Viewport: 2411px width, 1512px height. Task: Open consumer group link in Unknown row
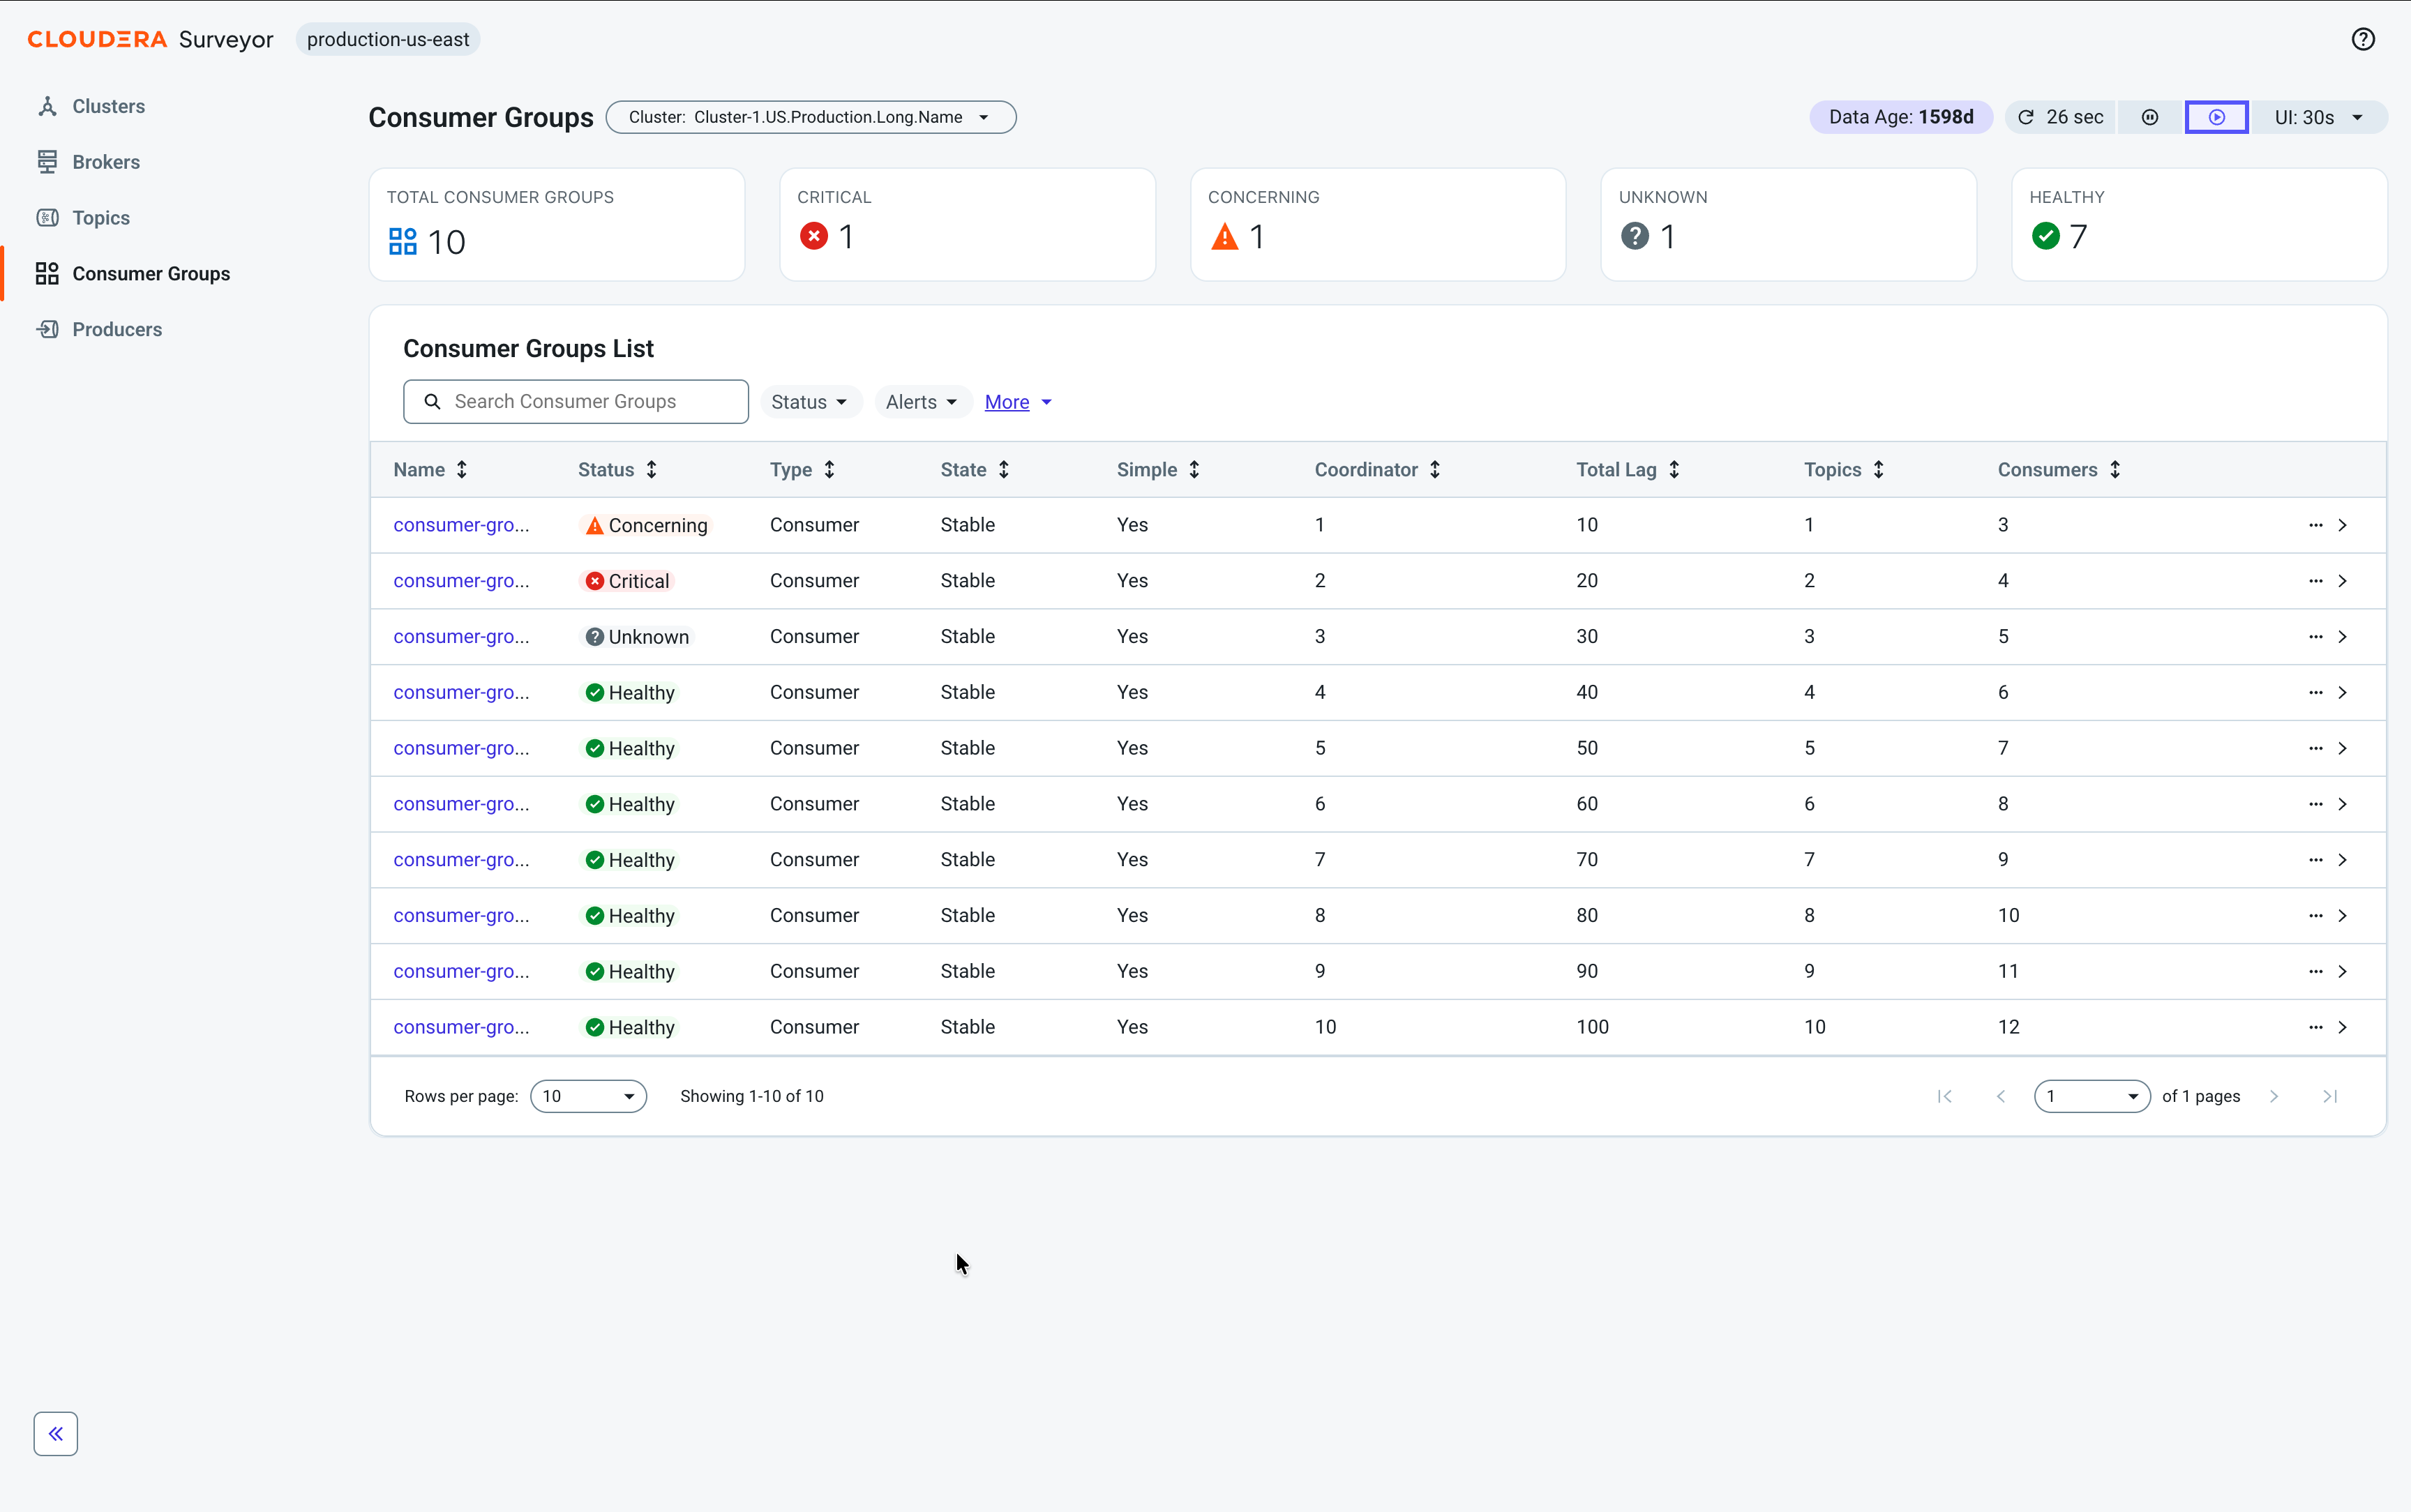[x=461, y=637]
